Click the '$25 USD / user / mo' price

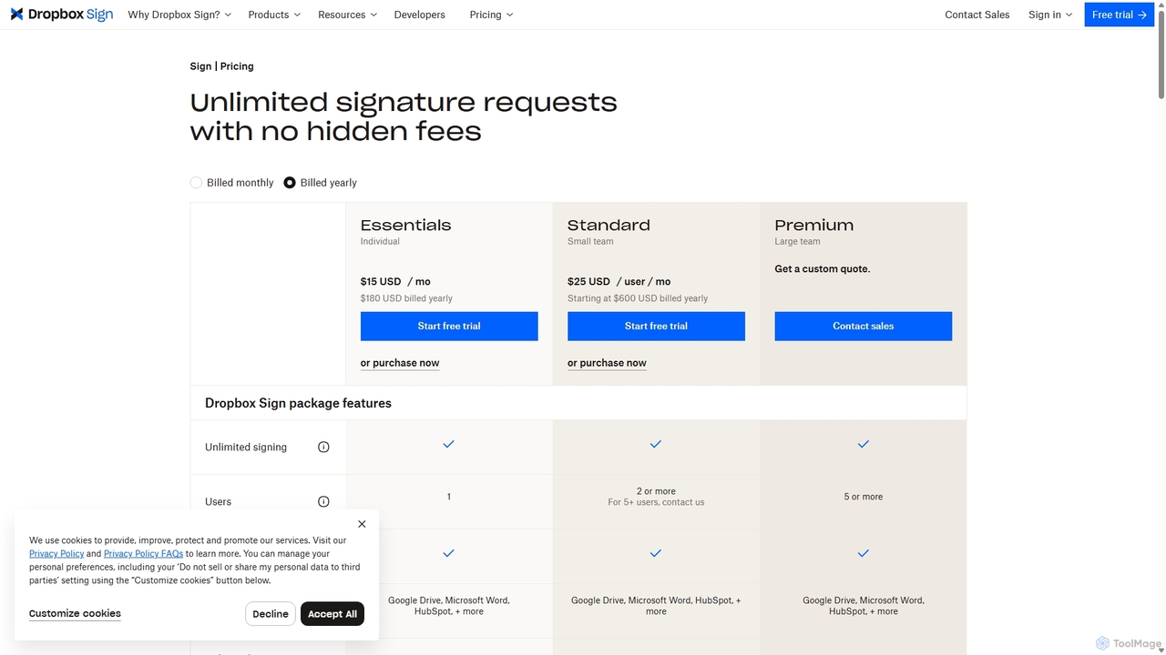(619, 281)
